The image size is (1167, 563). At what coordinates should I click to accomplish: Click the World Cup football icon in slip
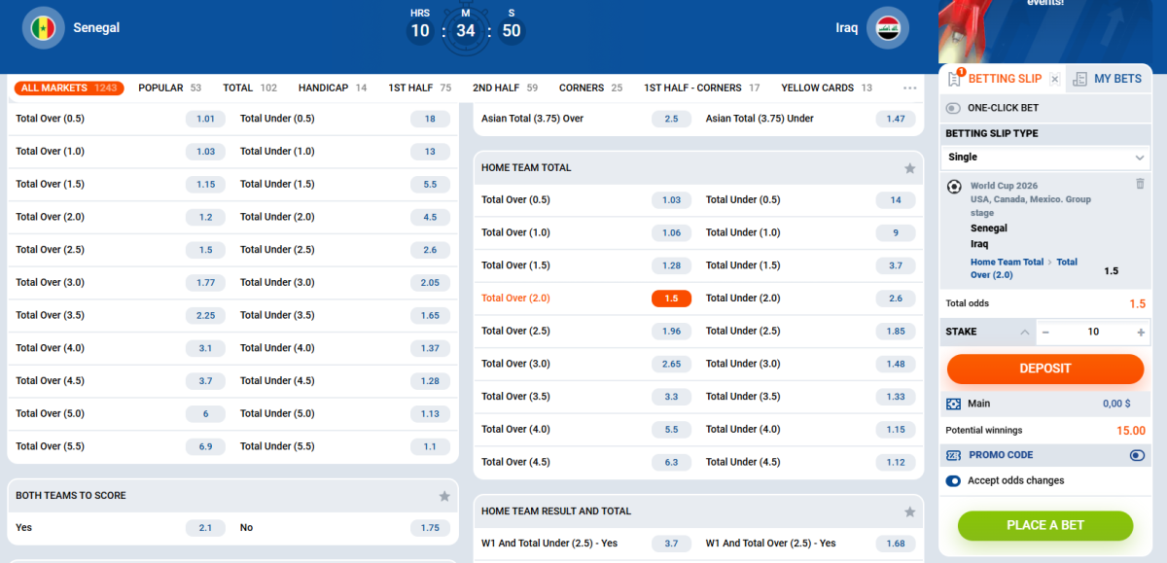[954, 186]
